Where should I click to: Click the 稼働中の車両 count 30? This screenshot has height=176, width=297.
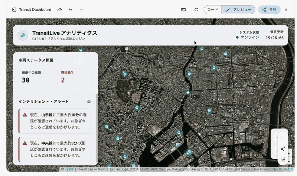coord(26,80)
